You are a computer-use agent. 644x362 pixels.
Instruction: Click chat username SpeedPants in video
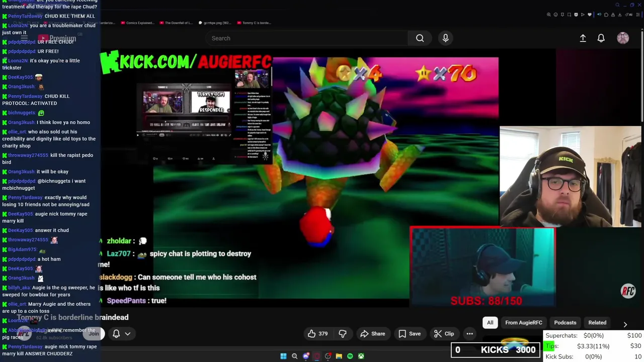pyautogui.click(x=126, y=301)
